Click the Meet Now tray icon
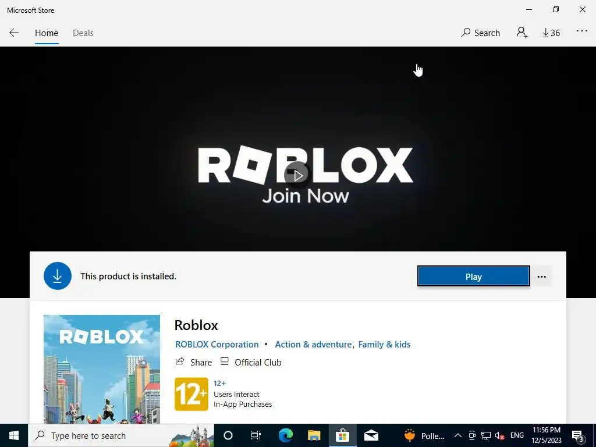 pos(472,435)
